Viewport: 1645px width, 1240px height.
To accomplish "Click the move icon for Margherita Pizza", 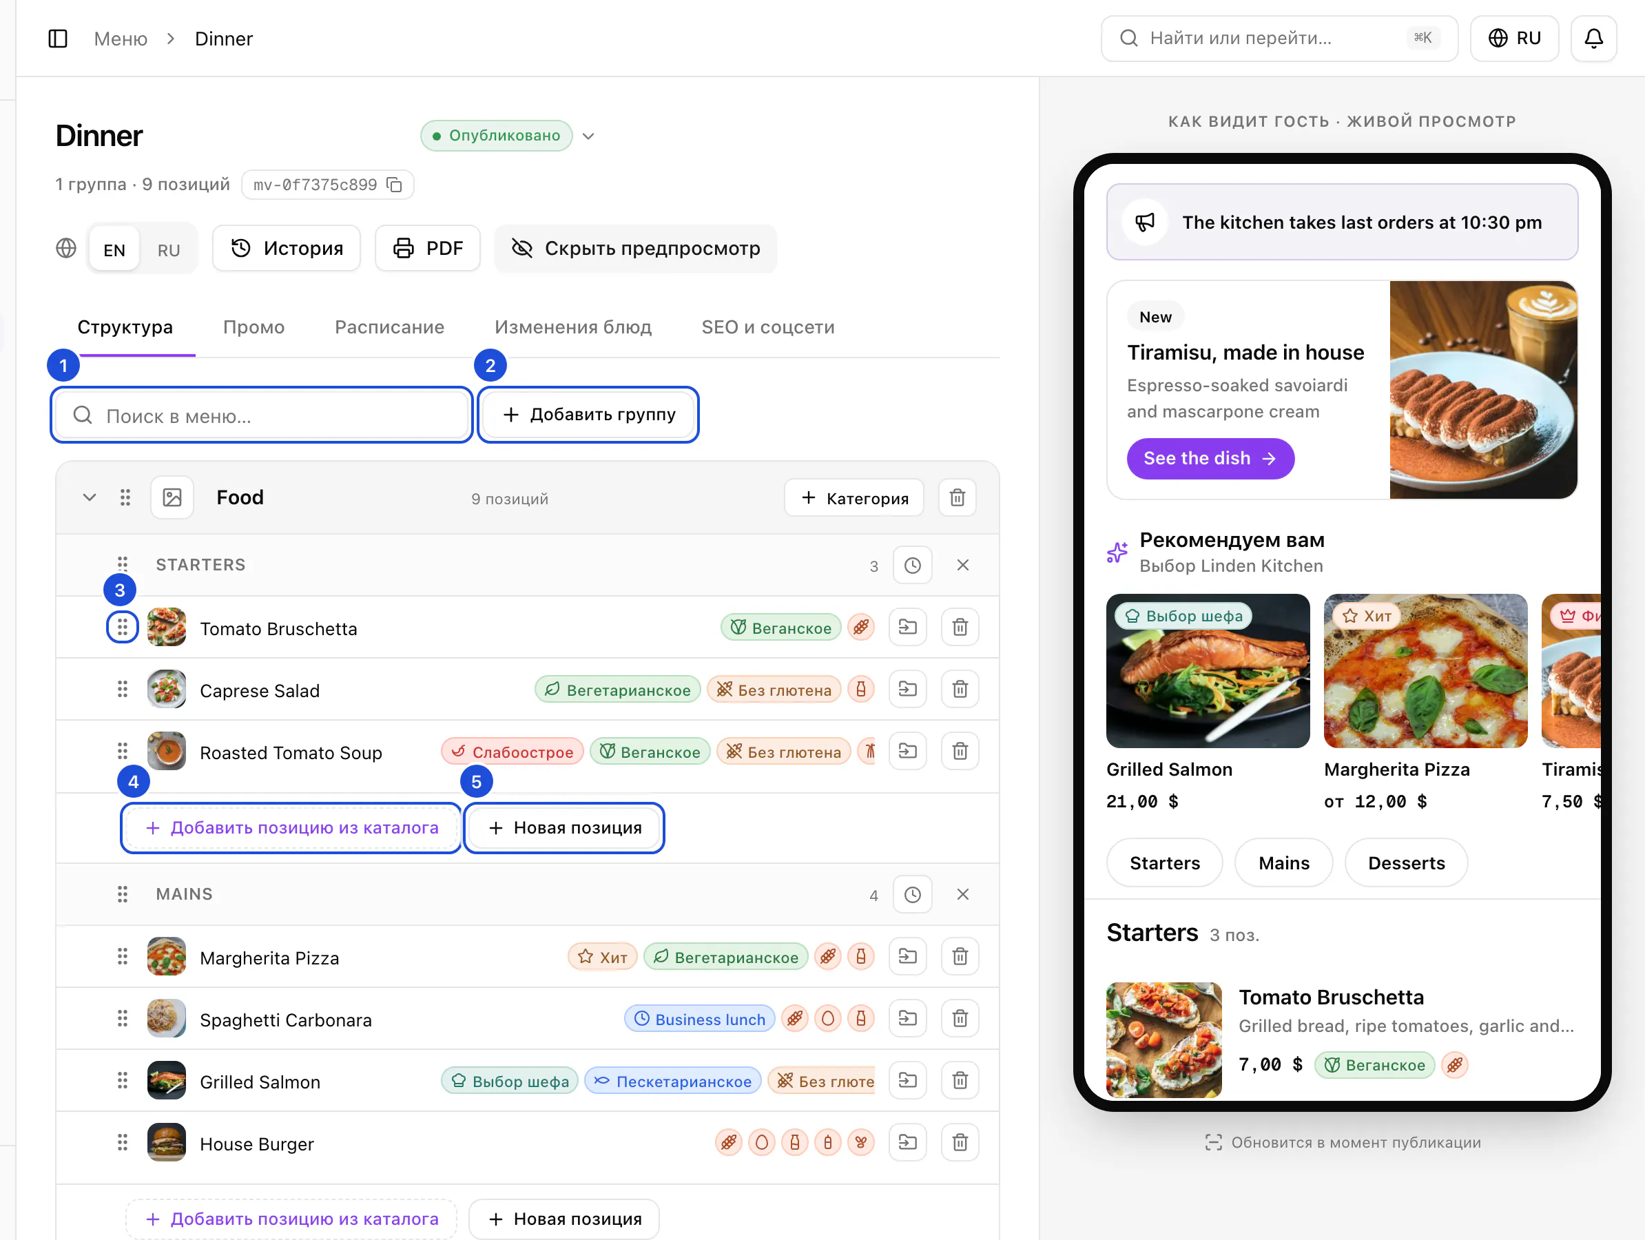I will point(907,957).
